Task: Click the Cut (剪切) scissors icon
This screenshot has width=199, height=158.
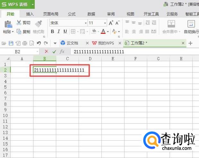Action: pos(19,23)
